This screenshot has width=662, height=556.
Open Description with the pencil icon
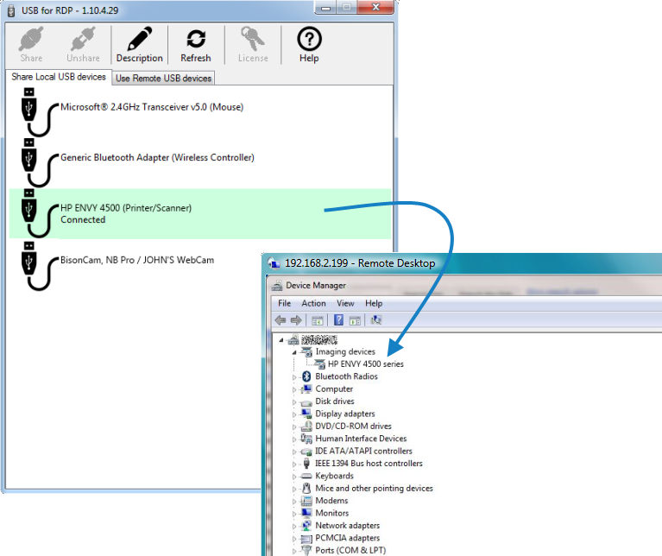click(x=139, y=44)
